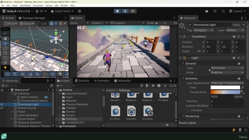Click the UniversalRenderPipeline settings asset

pos(148,113)
